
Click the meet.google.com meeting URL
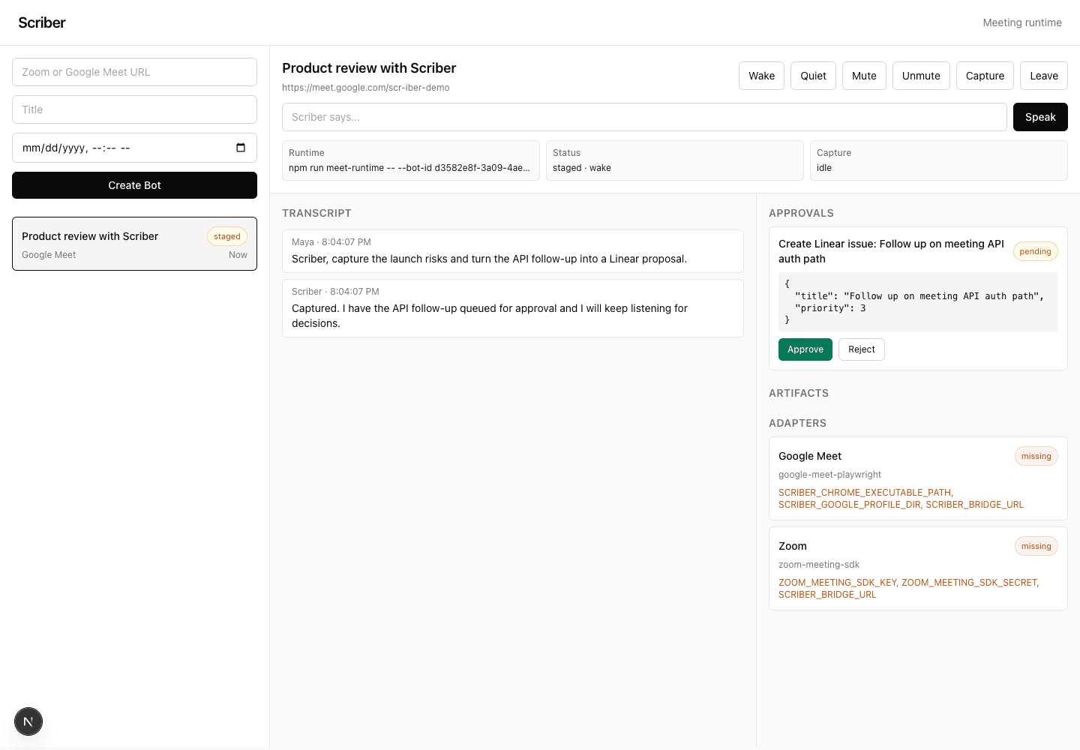pyautogui.click(x=366, y=88)
